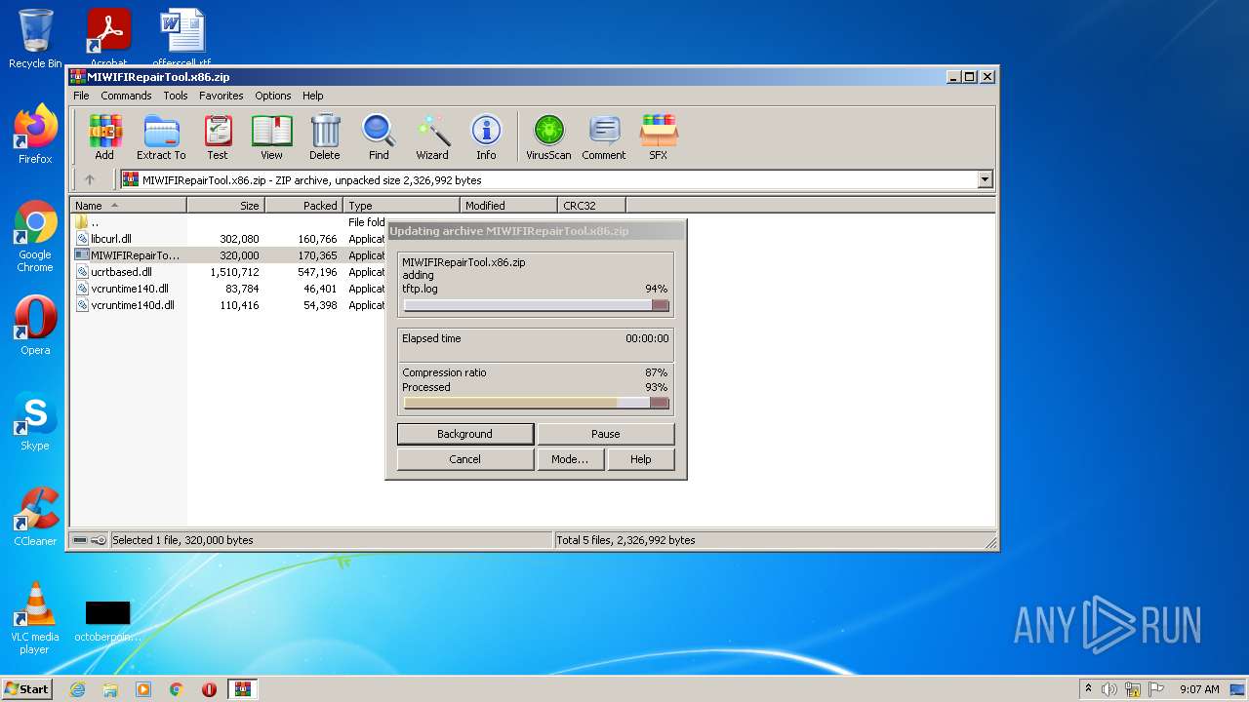Open the File menu
Screen dimensions: 1249x702
coord(81,96)
